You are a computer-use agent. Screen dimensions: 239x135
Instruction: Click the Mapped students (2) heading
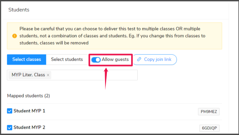[x=29, y=96]
